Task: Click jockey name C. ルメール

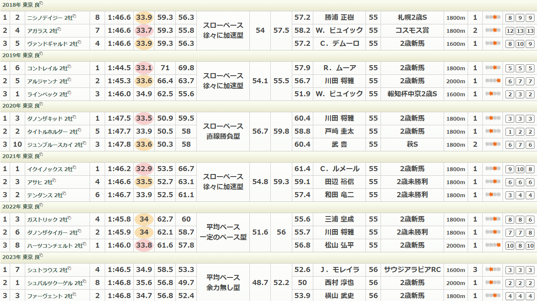Action: point(339,169)
